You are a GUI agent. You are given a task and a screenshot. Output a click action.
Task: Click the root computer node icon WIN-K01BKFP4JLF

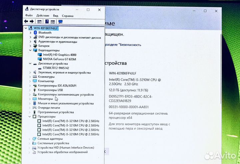pos(31,28)
